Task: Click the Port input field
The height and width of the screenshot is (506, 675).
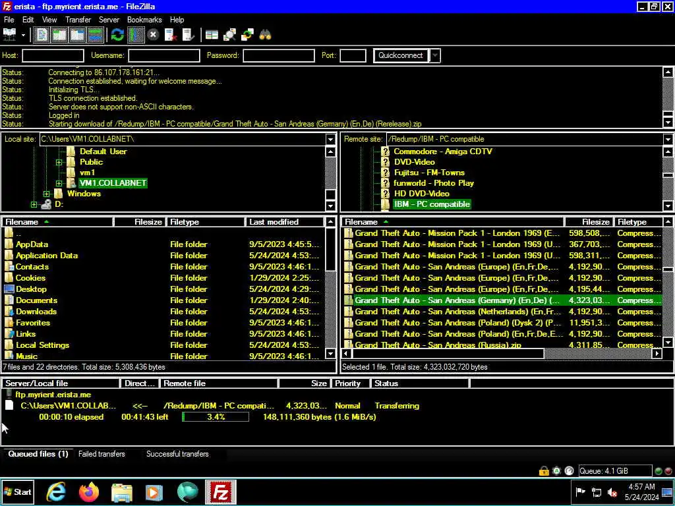Action: [x=353, y=55]
